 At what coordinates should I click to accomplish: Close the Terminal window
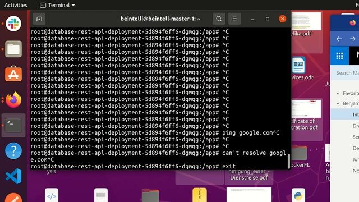282,19
